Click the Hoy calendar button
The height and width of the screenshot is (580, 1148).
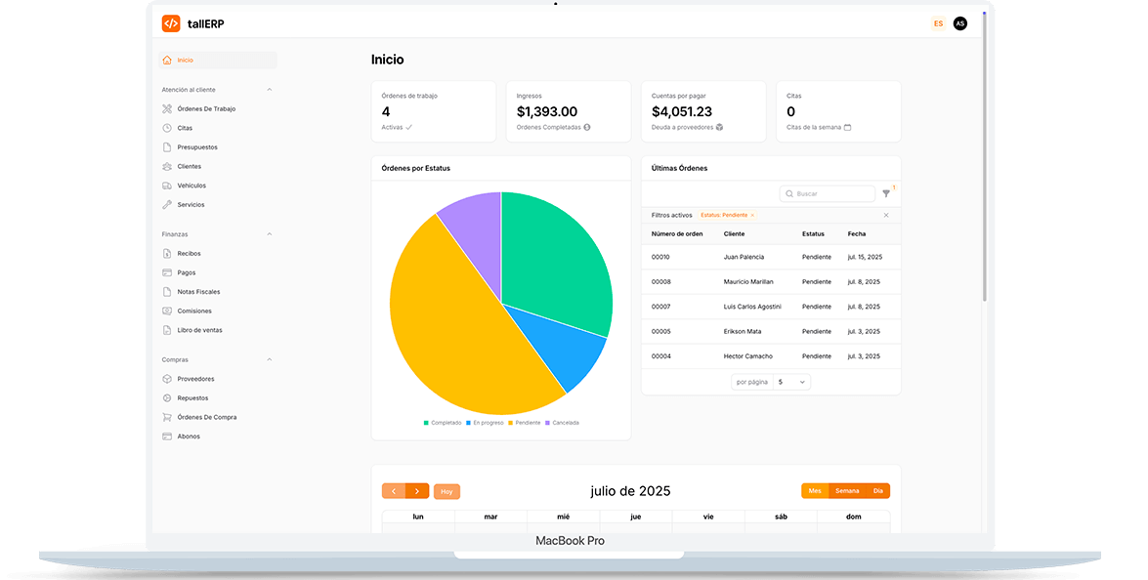[x=446, y=492]
